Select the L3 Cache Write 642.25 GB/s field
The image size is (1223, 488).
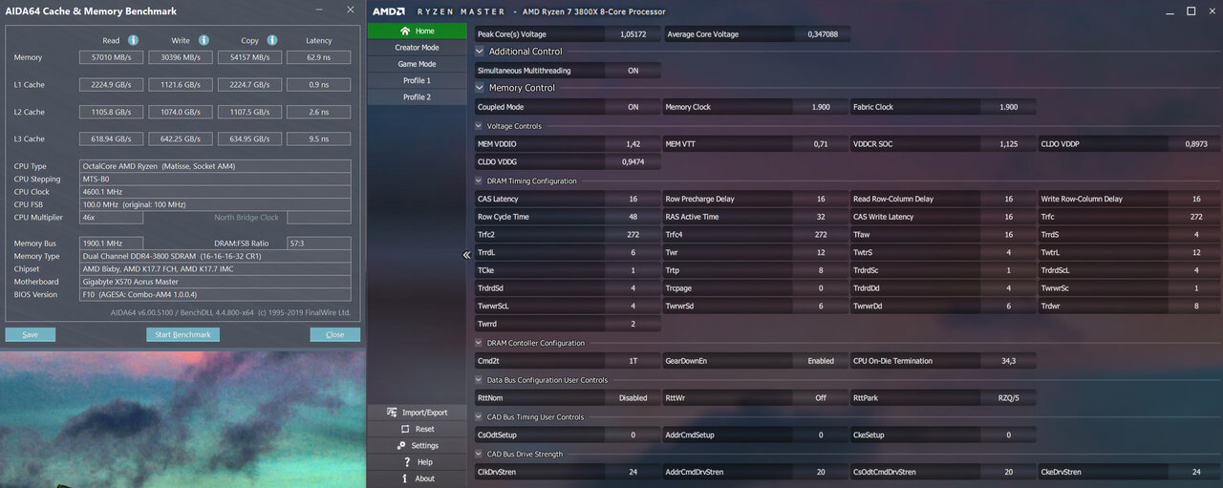pyautogui.click(x=181, y=139)
